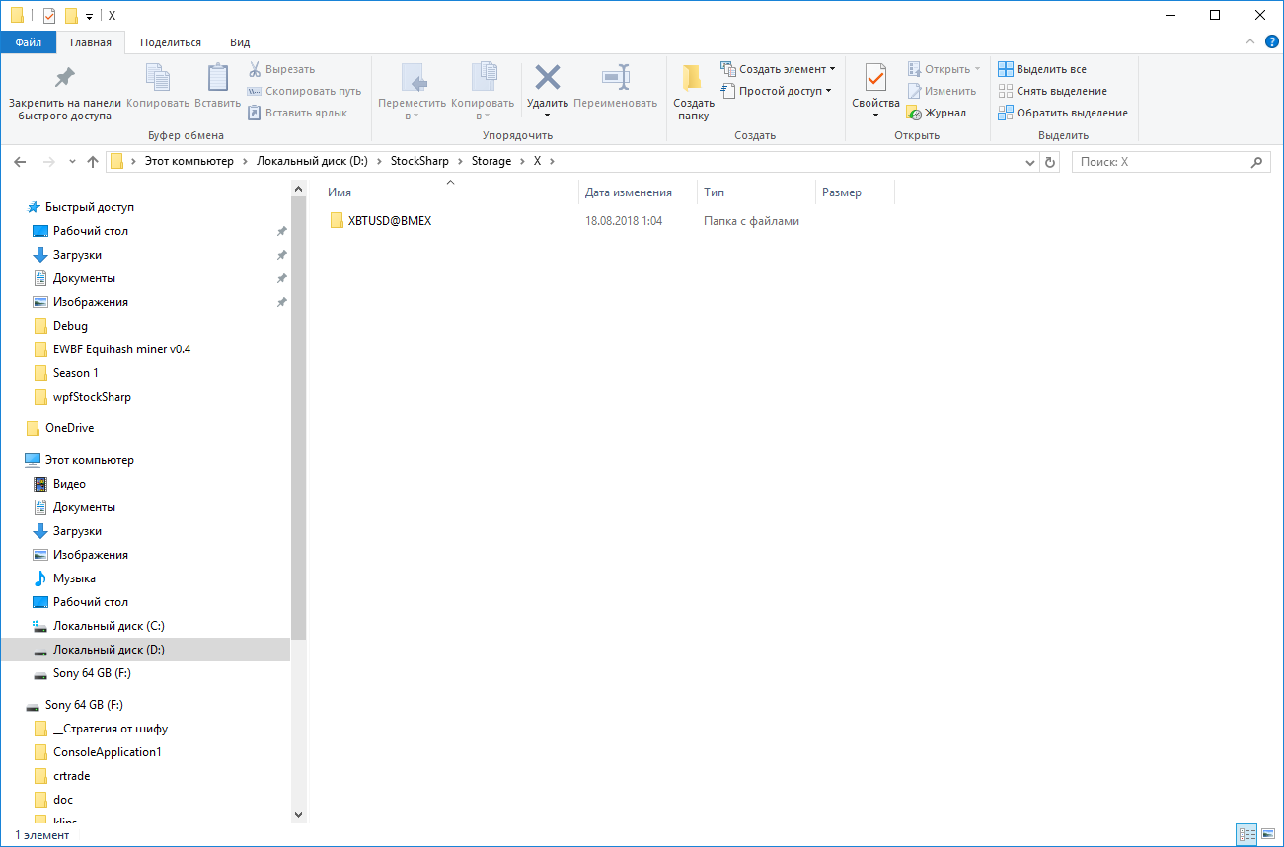Select the XBTUSD@BMEX folder
Image resolution: width=1284 pixels, height=847 pixels.
389,221
